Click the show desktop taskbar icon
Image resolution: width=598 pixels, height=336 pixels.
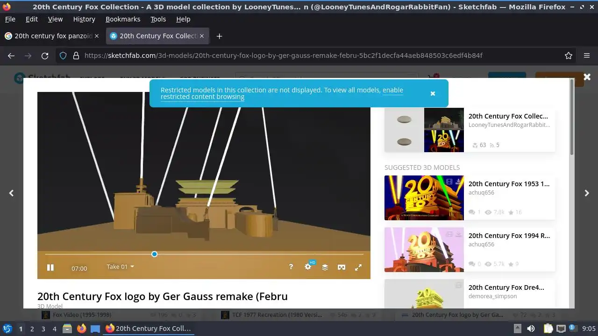95,329
